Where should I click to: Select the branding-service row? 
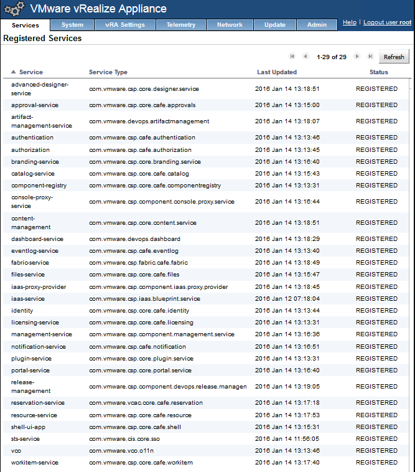pos(206,162)
